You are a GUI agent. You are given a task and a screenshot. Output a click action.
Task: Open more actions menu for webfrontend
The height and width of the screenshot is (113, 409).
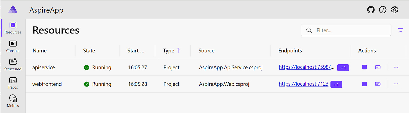click(x=396, y=84)
